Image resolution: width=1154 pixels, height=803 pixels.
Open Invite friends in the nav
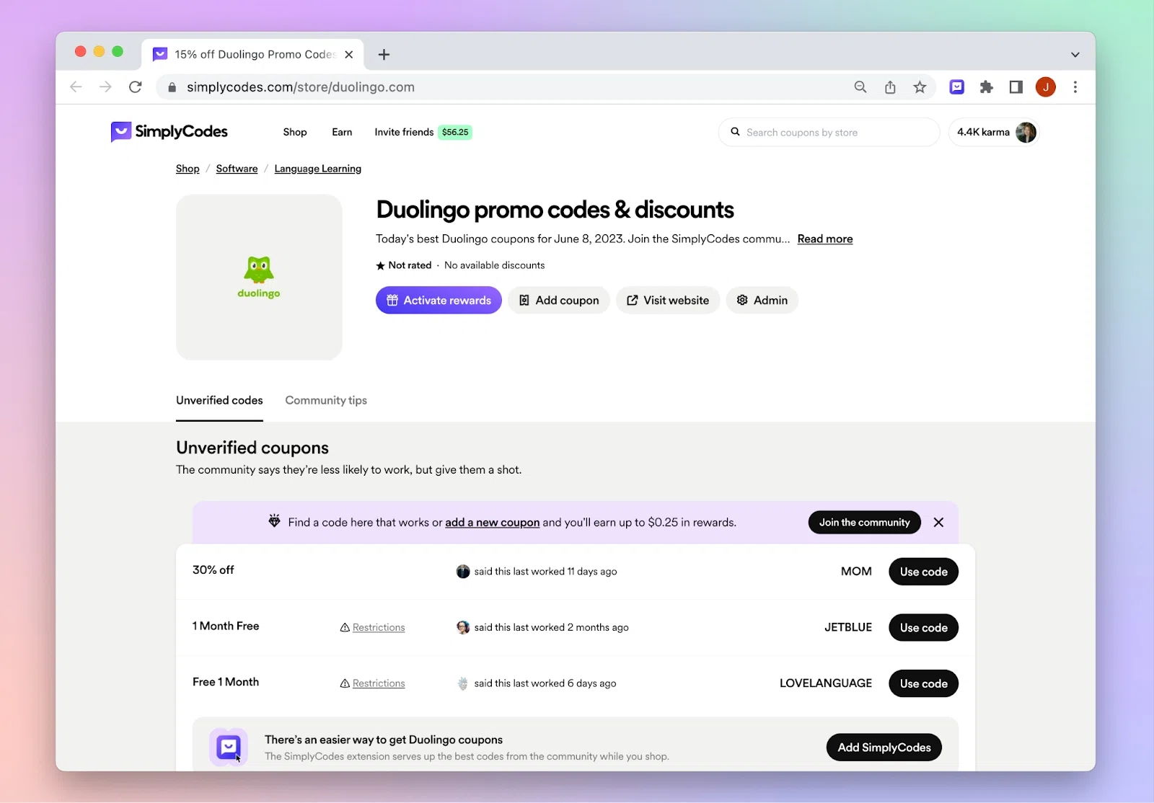[404, 132]
